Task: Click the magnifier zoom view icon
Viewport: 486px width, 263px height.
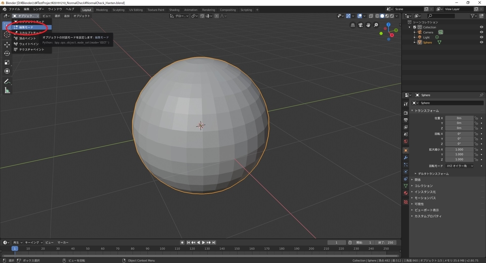Action: [376, 25]
